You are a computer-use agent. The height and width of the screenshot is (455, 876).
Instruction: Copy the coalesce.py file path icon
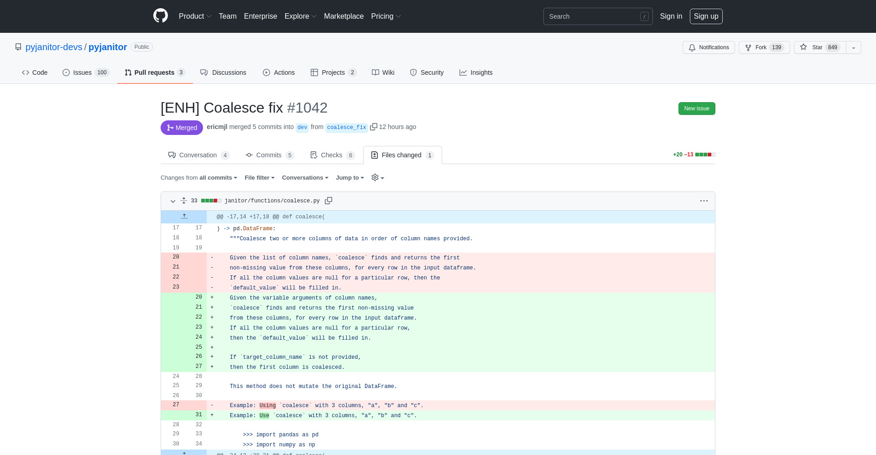click(328, 201)
